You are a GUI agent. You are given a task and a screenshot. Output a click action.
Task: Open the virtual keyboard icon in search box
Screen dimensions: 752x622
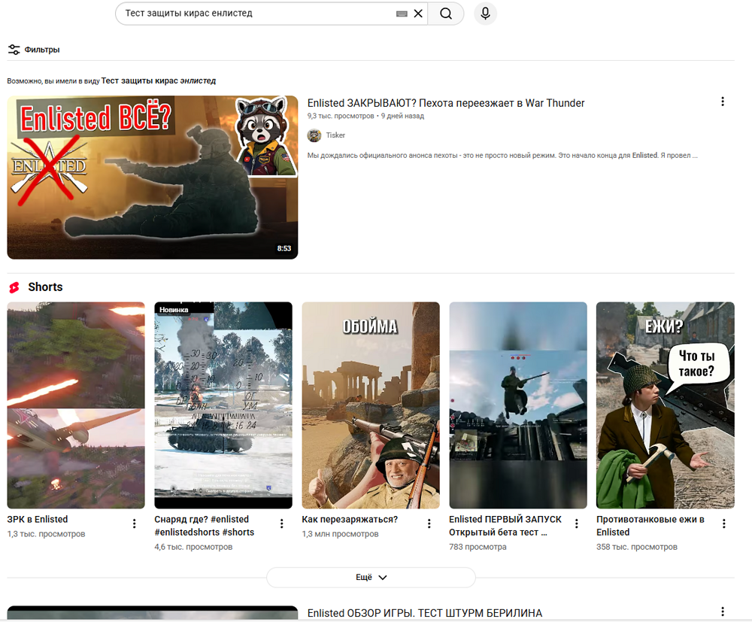(x=402, y=14)
